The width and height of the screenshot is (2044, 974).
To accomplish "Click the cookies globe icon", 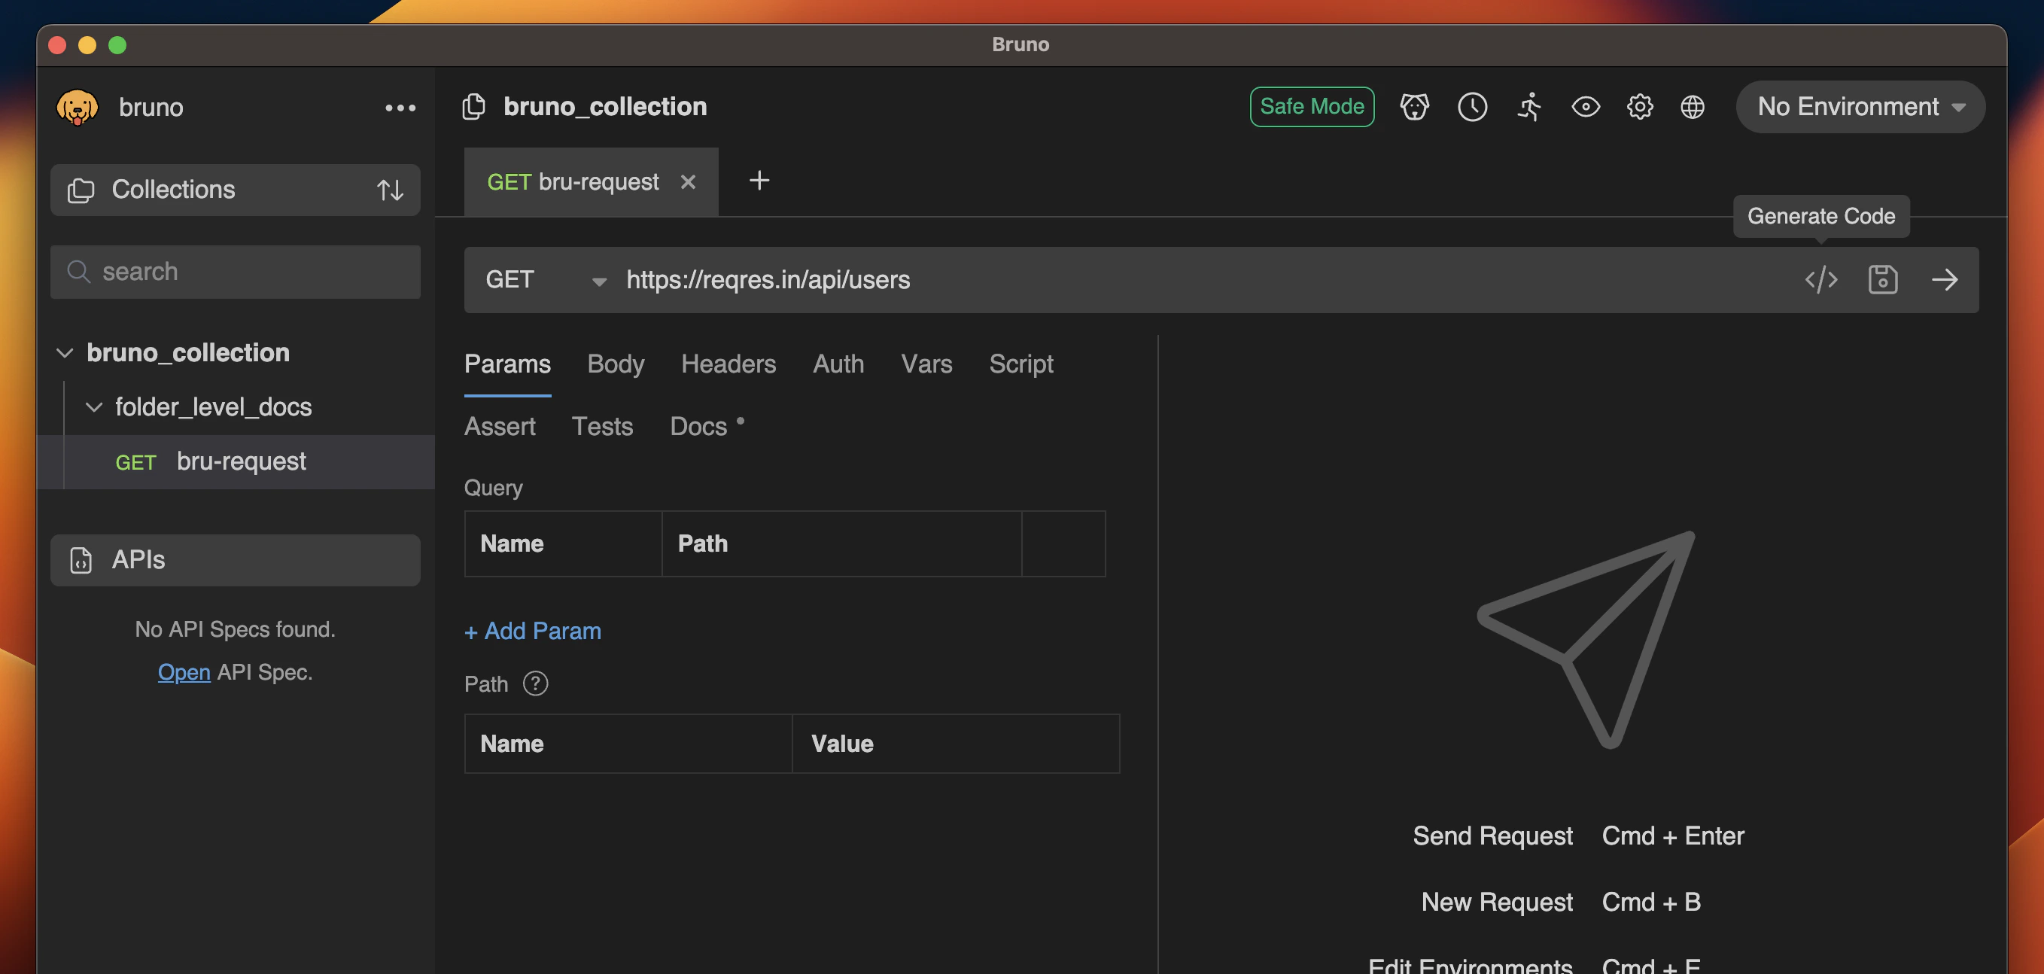I will point(1693,106).
